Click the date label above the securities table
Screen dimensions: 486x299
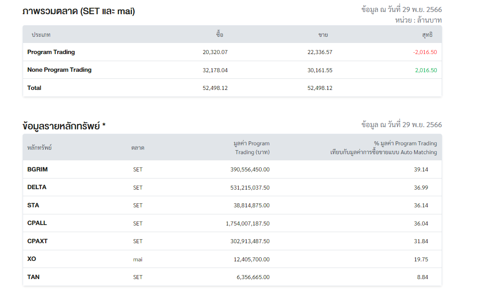(x=402, y=125)
